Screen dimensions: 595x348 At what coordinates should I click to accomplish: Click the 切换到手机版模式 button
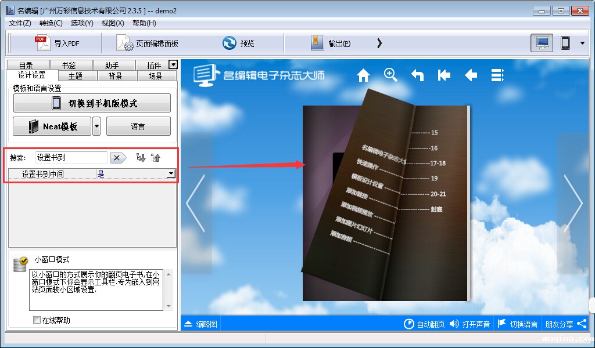(x=92, y=103)
